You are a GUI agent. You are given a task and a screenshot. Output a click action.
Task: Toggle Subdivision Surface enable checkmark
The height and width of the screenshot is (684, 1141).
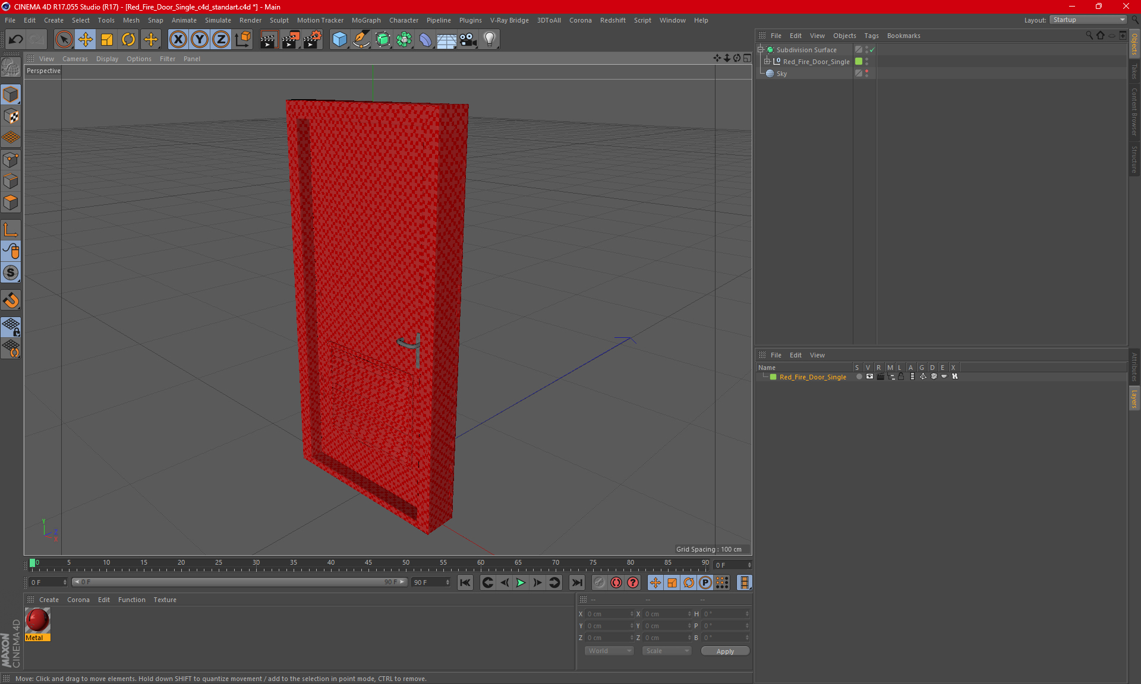coord(872,50)
